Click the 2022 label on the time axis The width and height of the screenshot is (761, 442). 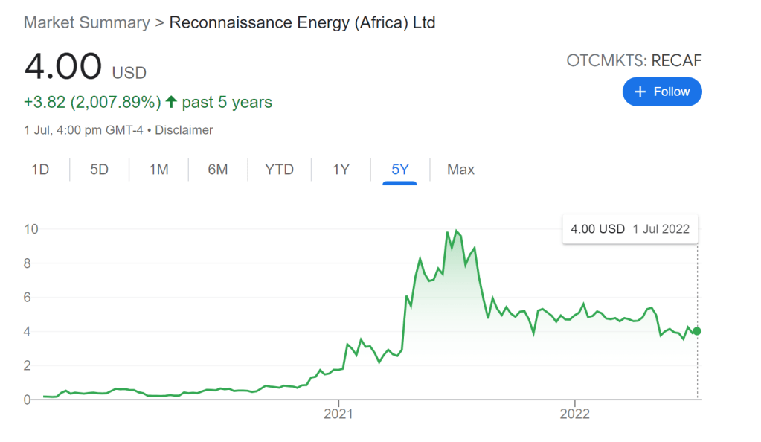pos(575,414)
